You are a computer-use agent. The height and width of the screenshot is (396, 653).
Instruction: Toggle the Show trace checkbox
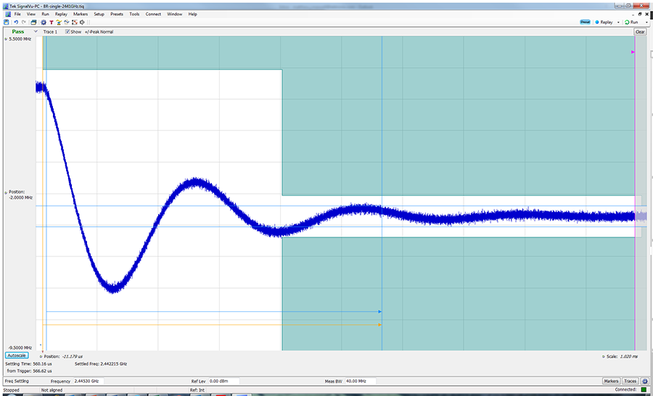pos(67,32)
